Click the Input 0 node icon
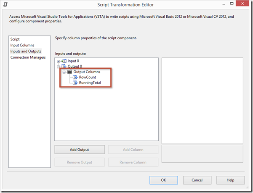The height and width of the screenshot is (193, 253). pos(64,61)
